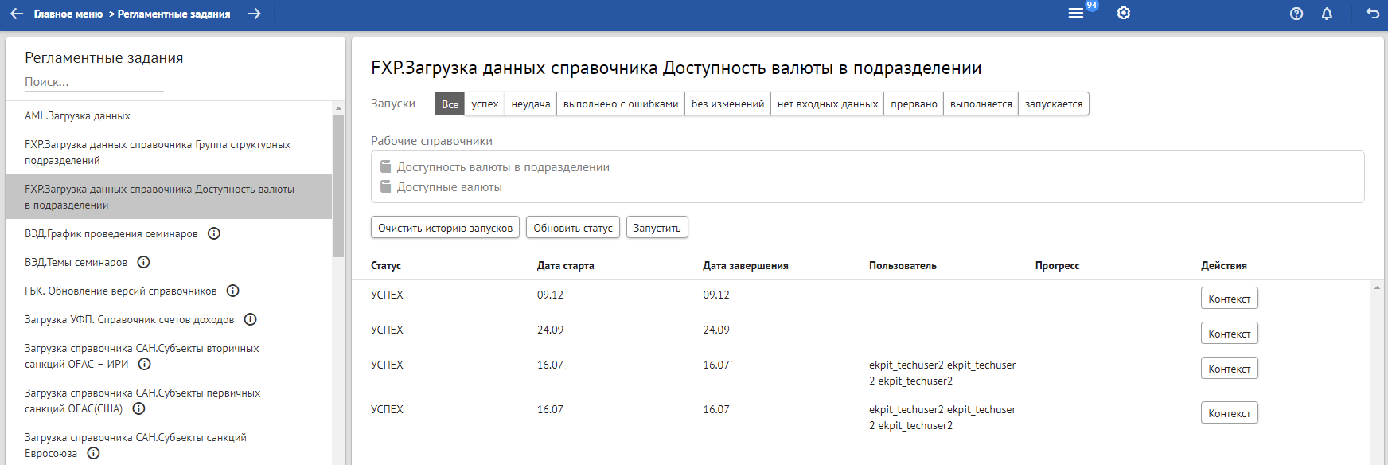Viewport: 1388px width, 465px height.
Task: Select the 'успех' launch filter
Action: [484, 104]
